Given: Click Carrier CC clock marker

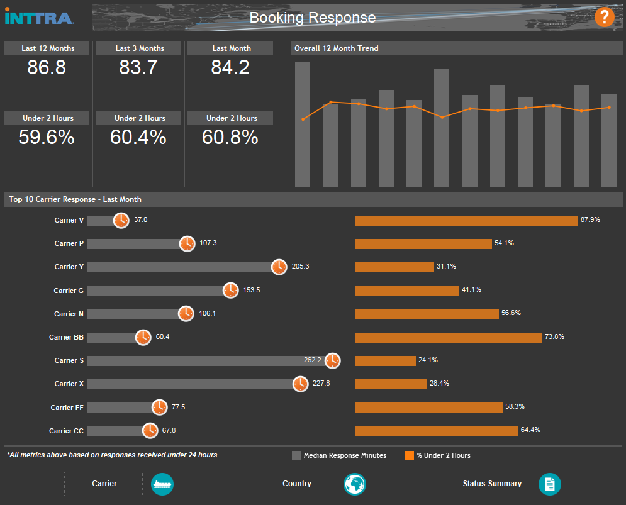Looking at the screenshot, I should point(150,430).
